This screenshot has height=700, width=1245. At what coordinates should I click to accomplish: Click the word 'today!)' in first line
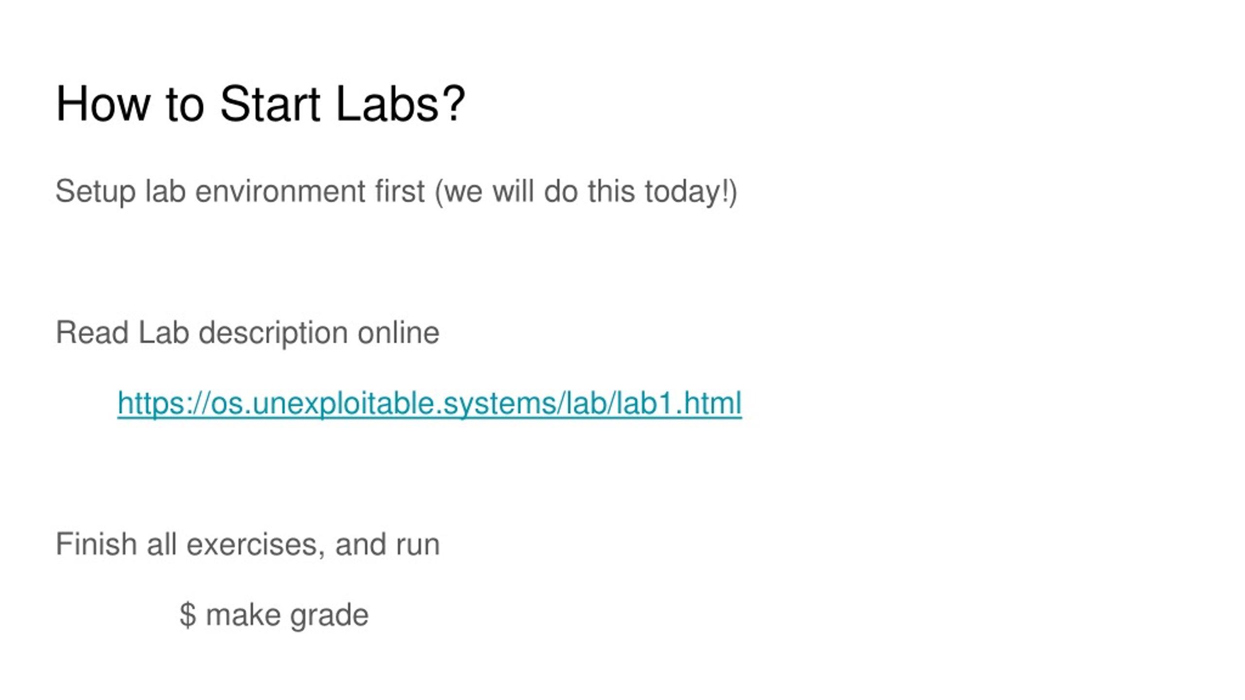tap(691, 192)
